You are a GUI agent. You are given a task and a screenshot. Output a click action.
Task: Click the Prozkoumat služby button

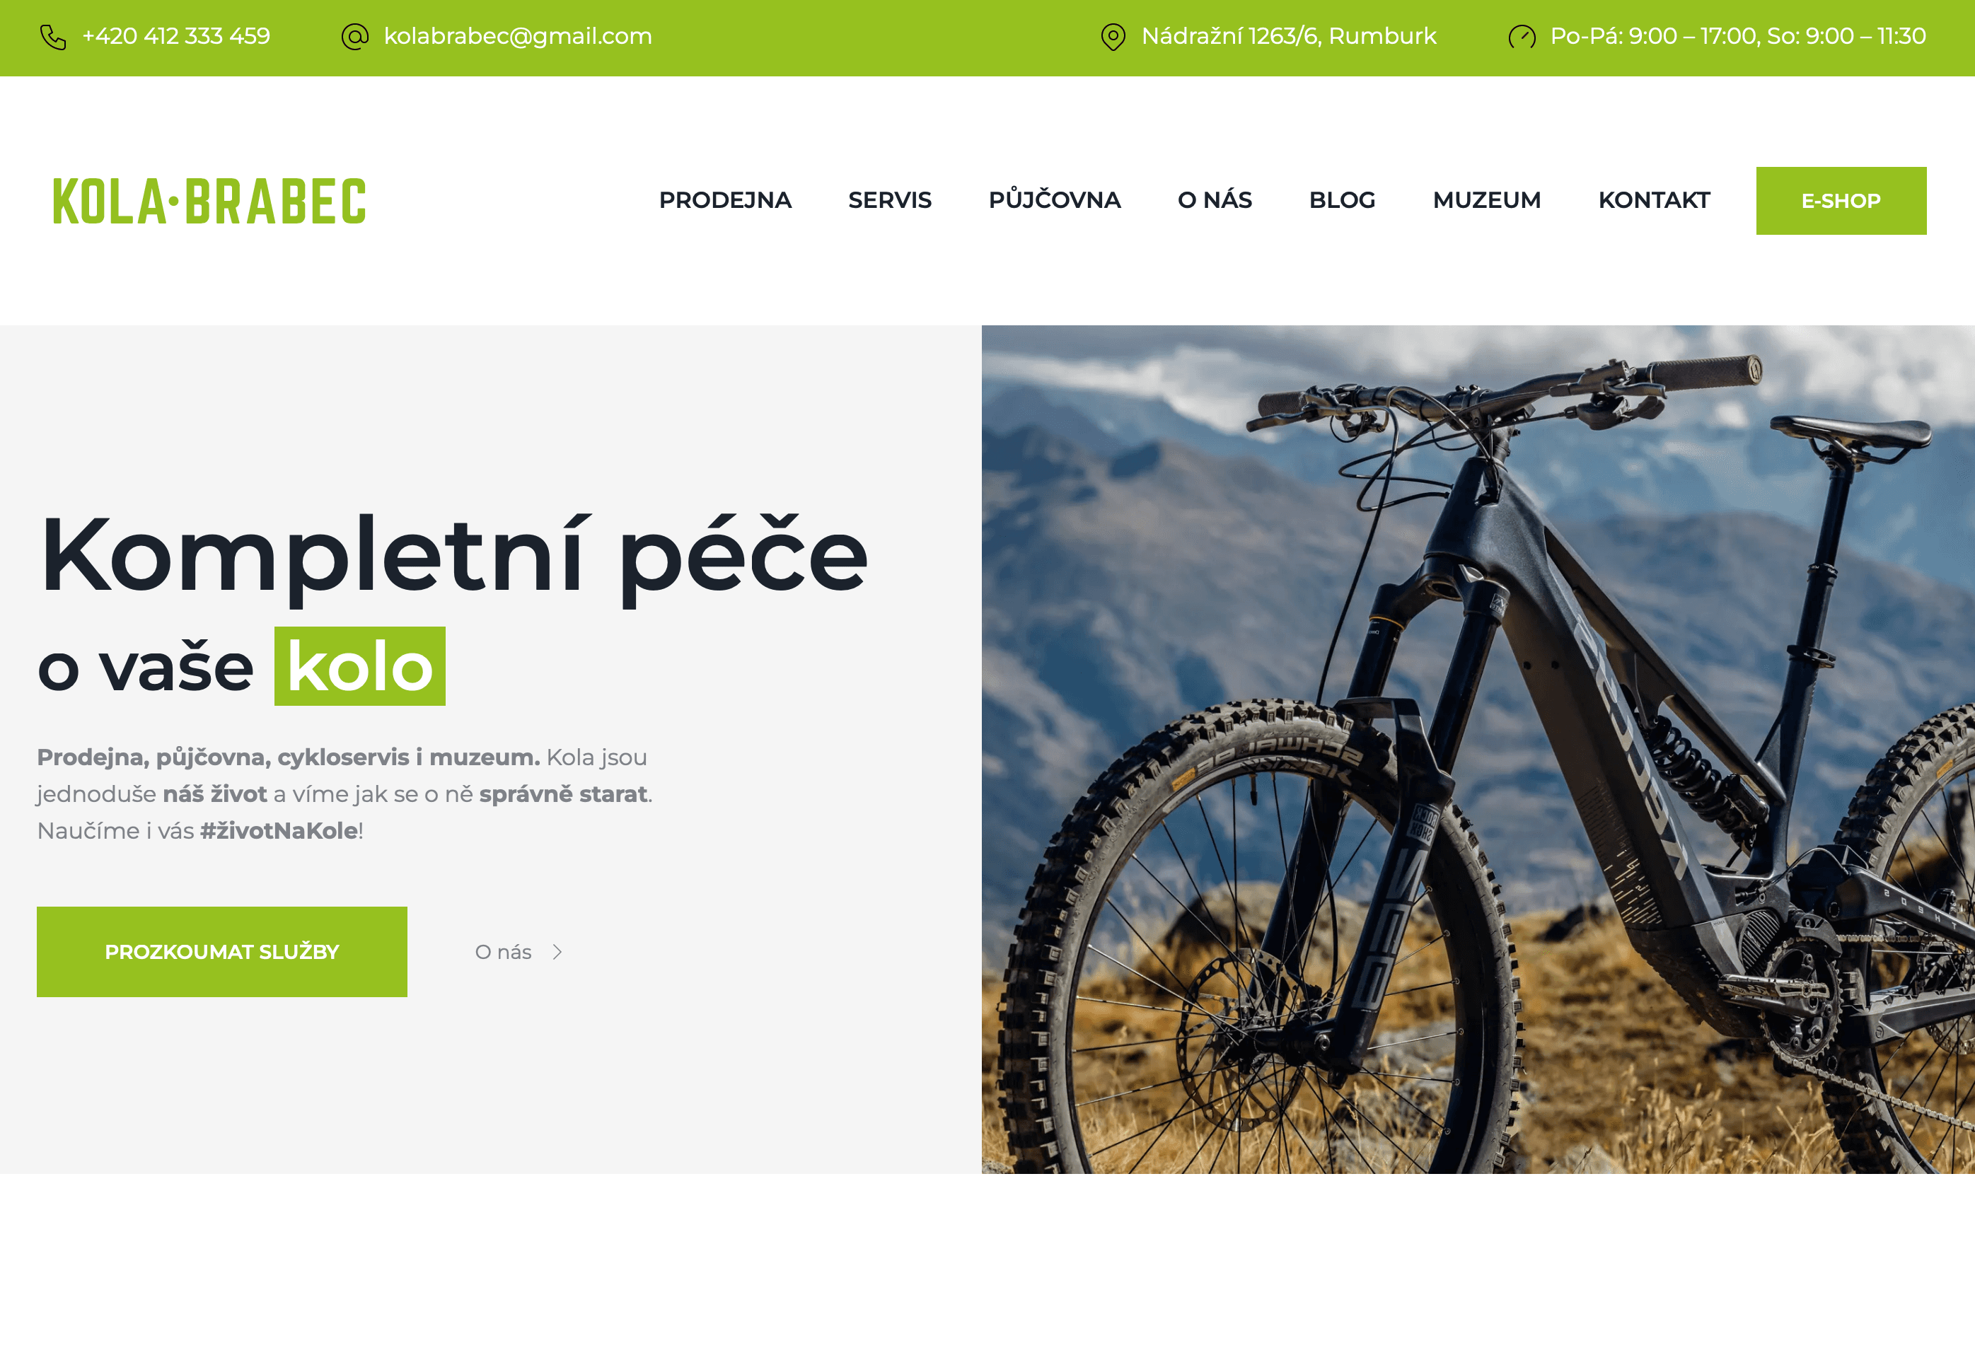pyautogui.click(x=222, y=951)
